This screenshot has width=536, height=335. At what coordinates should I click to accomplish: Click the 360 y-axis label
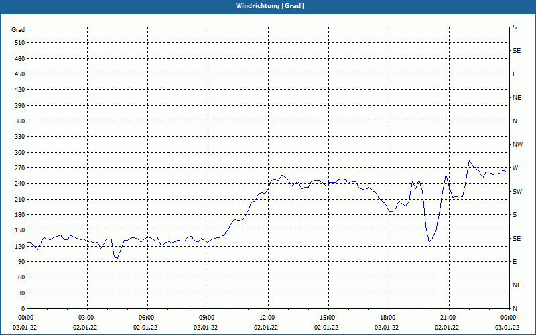(20, 121)
